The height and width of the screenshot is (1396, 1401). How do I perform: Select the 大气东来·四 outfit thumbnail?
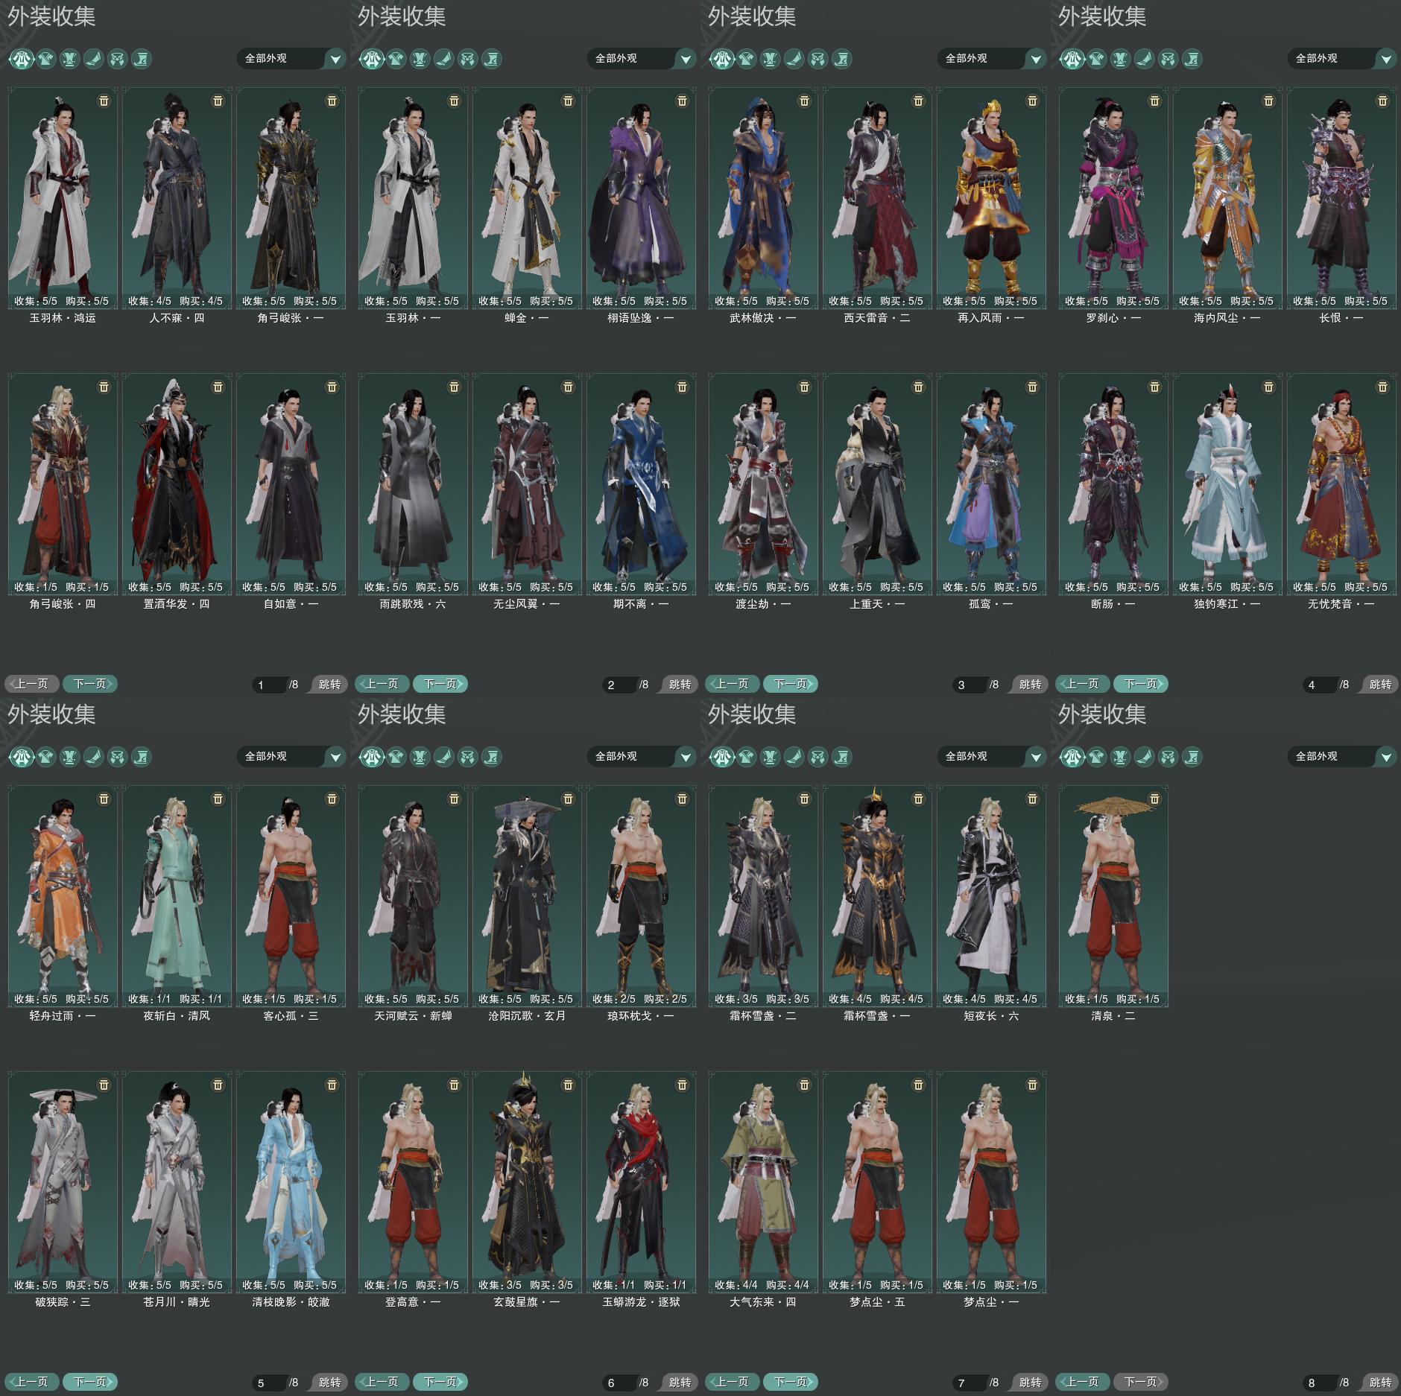pos(763,1182)
